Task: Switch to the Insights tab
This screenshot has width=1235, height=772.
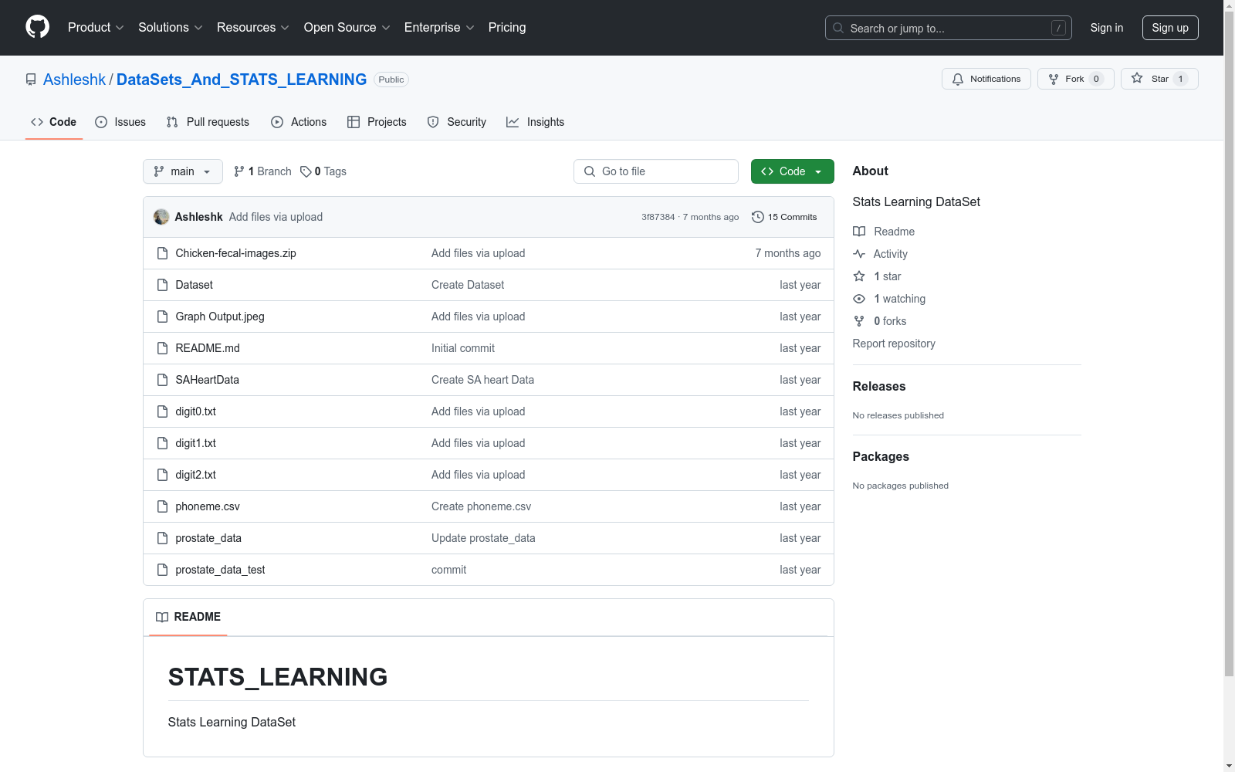Action: coord(535,122)
